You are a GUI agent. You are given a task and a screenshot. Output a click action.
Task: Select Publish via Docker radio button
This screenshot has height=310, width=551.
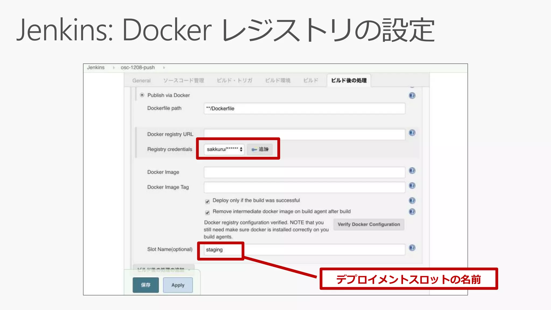(142, 95)
